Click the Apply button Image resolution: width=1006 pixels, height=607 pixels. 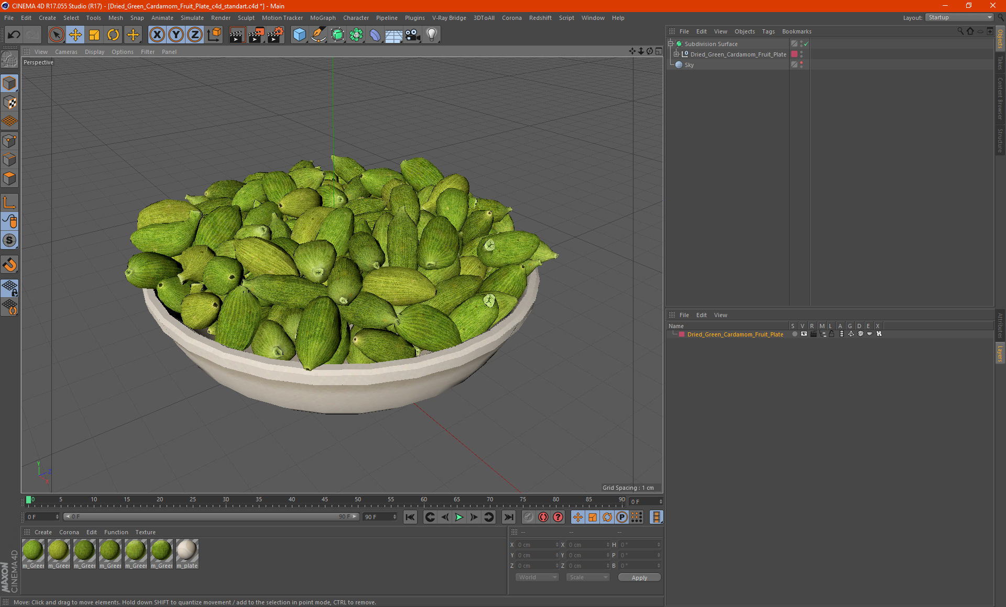tap(639, 578)
